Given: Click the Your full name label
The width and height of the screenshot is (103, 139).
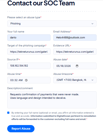Looking at the screenshot, I should [16, 32].
